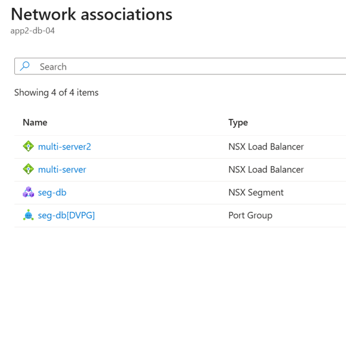Select the NSX Segment type cell

(256, 193)
